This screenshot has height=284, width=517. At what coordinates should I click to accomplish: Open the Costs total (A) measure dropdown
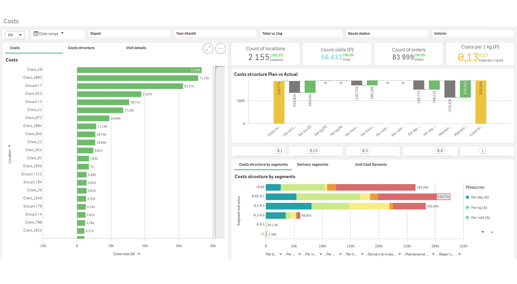point(139,254)
